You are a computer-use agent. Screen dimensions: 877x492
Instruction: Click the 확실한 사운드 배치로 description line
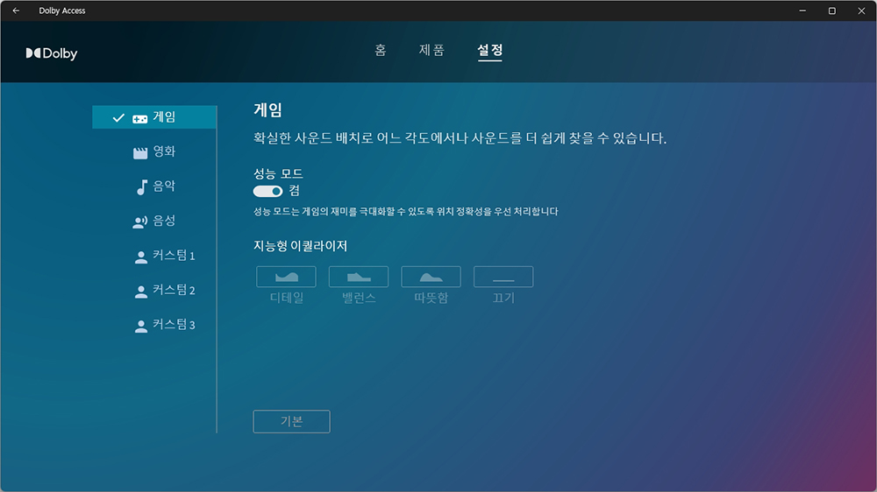tap(460, 138)
